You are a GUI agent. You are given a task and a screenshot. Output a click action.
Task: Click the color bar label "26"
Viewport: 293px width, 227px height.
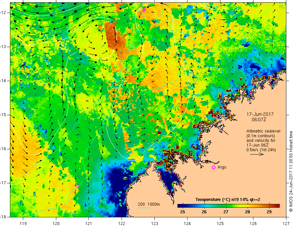pos(204,212)
